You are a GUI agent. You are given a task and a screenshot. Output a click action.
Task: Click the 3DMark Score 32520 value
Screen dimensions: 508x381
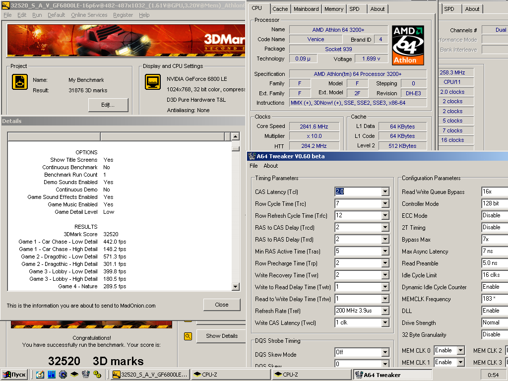tap(111, 234)
